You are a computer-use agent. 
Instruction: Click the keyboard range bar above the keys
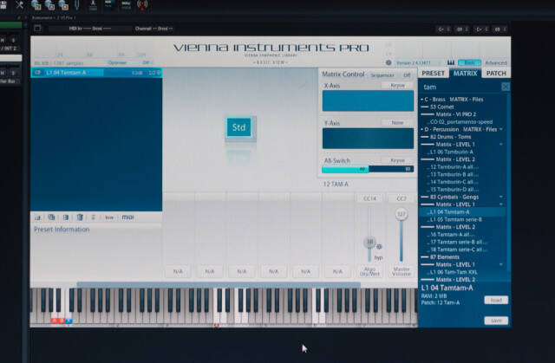(x=219, y=285)
